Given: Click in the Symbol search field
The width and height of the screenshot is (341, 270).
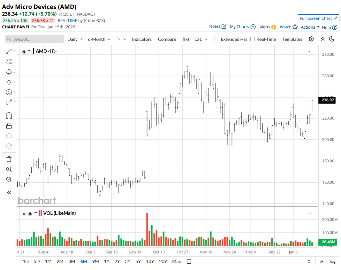Looking at the screenshot, I should click(x=35, y=39).
